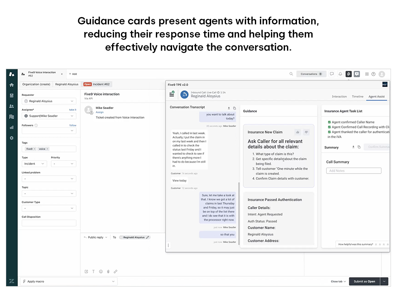Click thumbs up on Insurance New Claim

point(297,132)
